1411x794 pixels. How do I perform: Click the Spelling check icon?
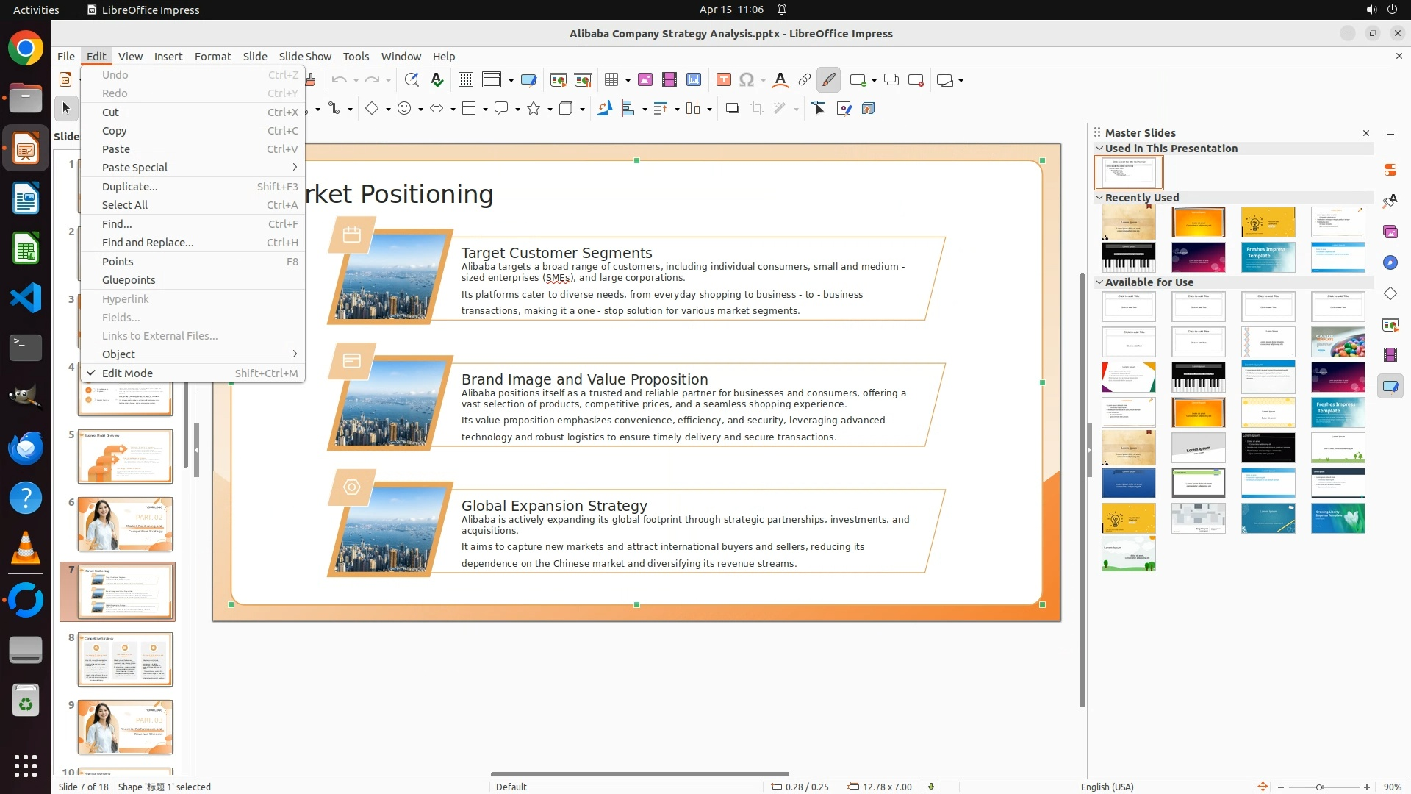pos(437,80)
